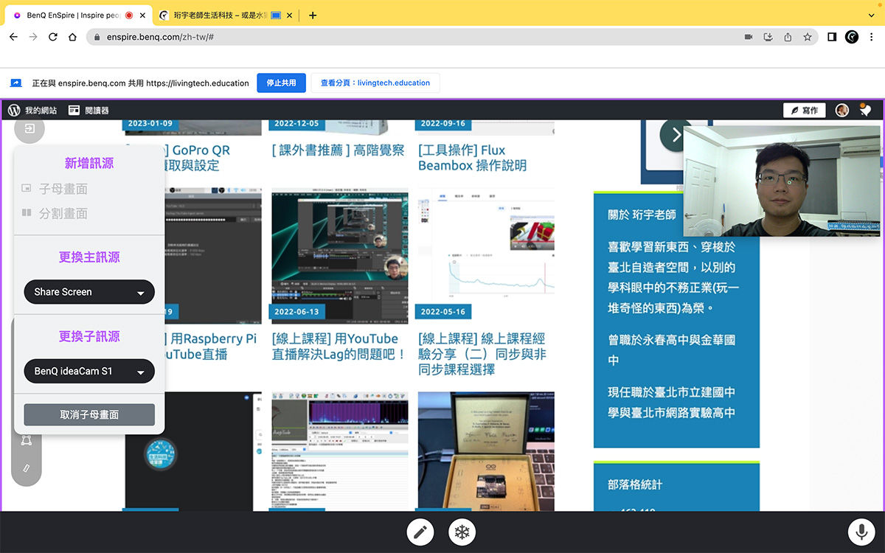Open a new browser tab
This screenshot has width=885, height=553.
[313, 15]
